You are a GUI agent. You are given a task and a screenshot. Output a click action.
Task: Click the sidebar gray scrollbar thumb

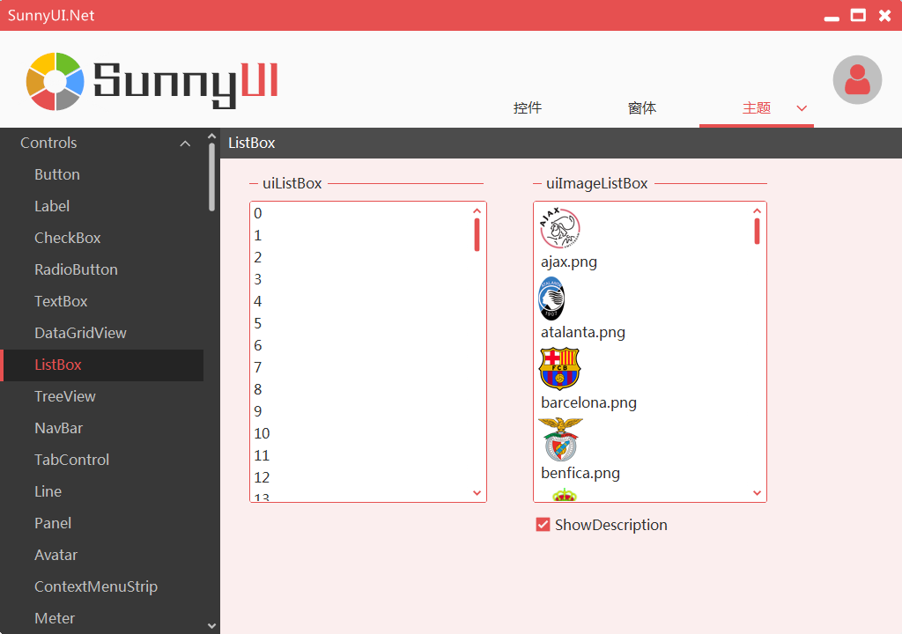pyautogui.click(x=211, y=177)
